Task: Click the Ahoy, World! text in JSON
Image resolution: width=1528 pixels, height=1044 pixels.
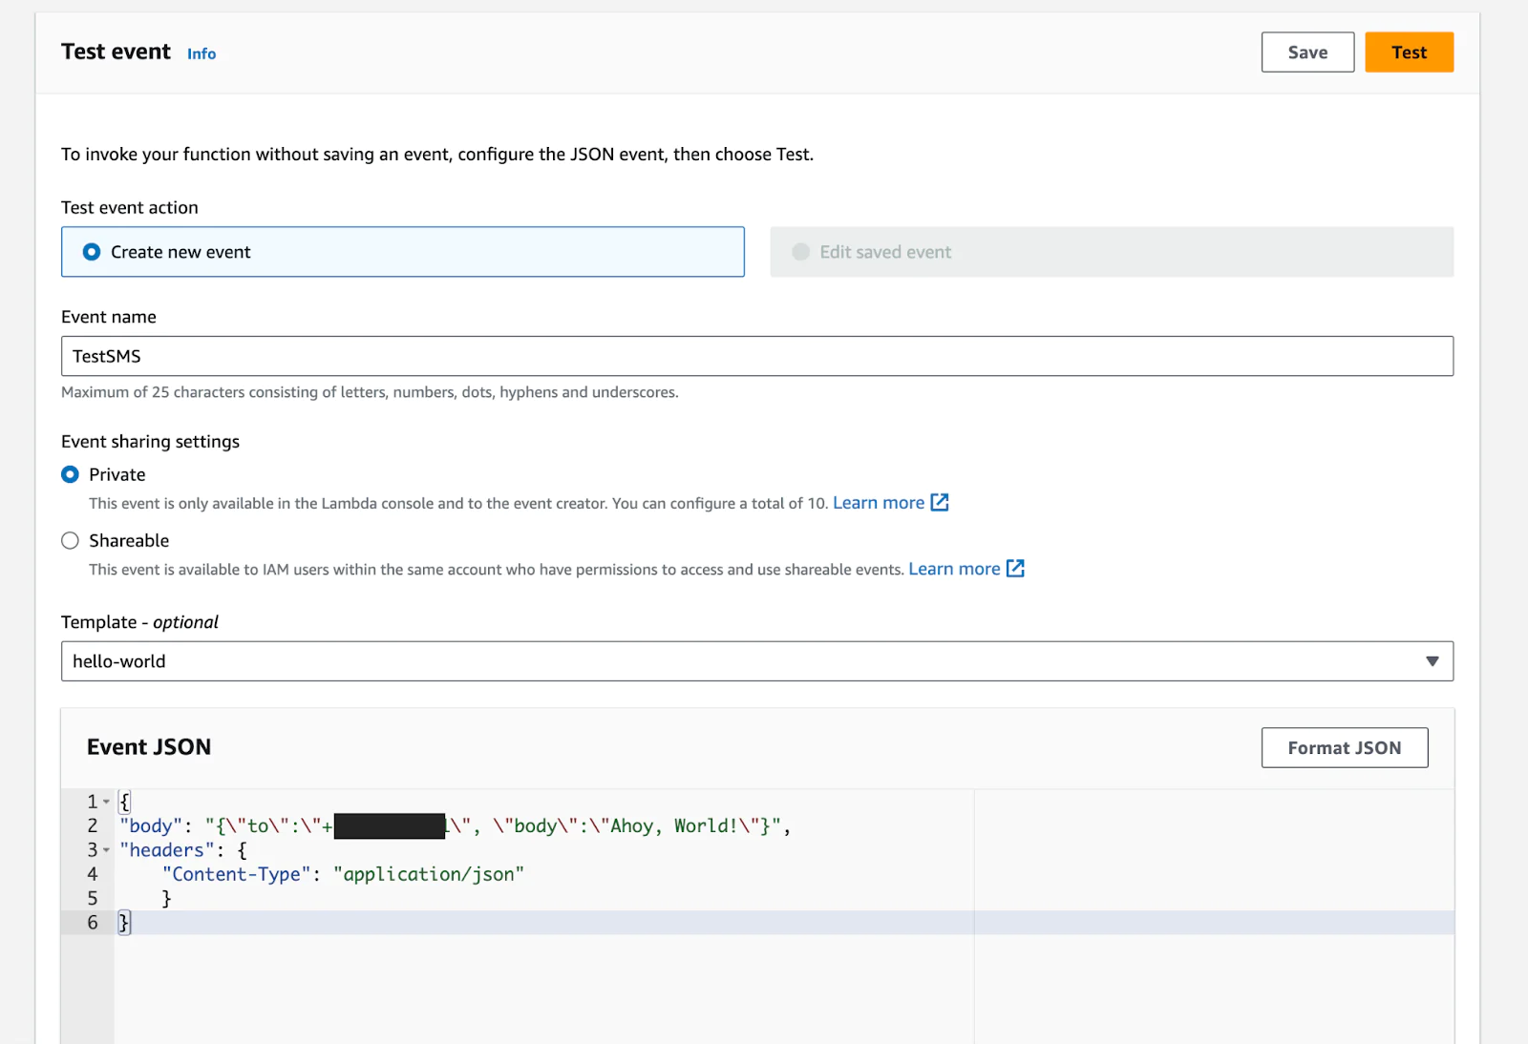Action: point(674,826)
